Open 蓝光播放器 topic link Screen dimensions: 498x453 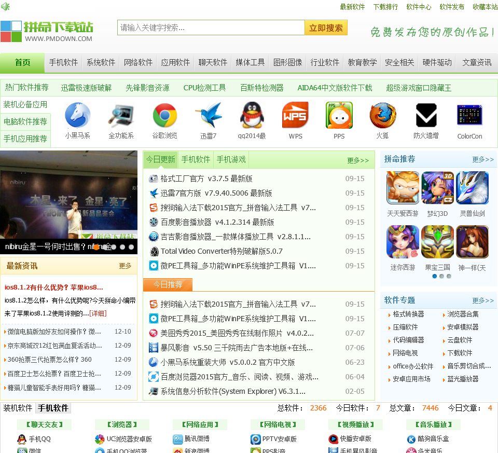462,379
